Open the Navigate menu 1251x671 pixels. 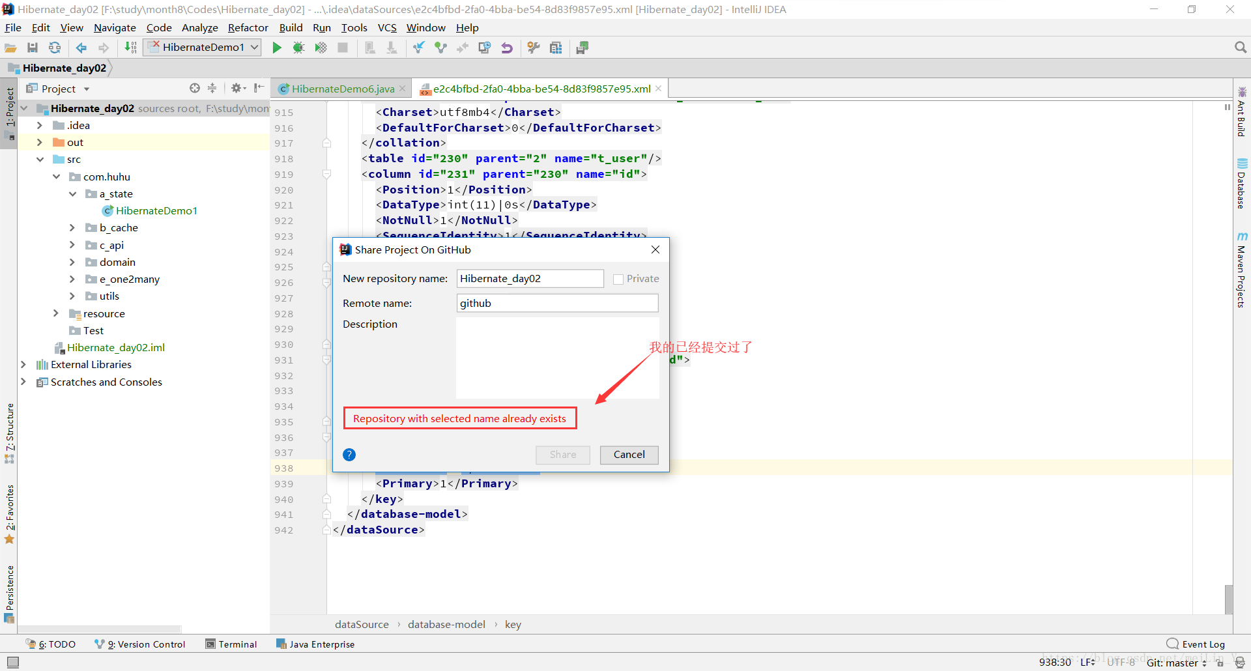coord(115,27)
